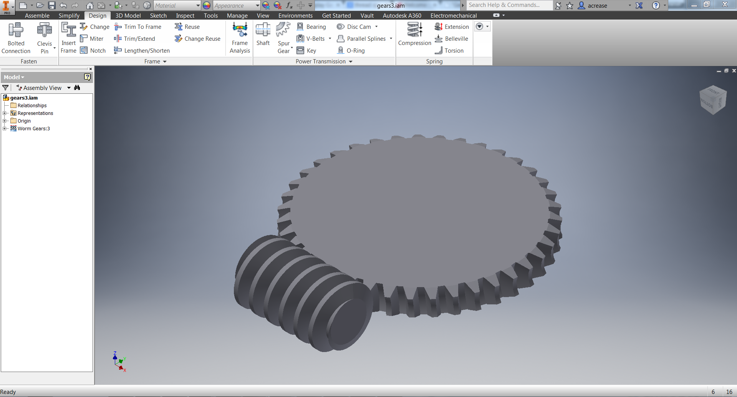Close the Model browser panel

coord(91,69)
